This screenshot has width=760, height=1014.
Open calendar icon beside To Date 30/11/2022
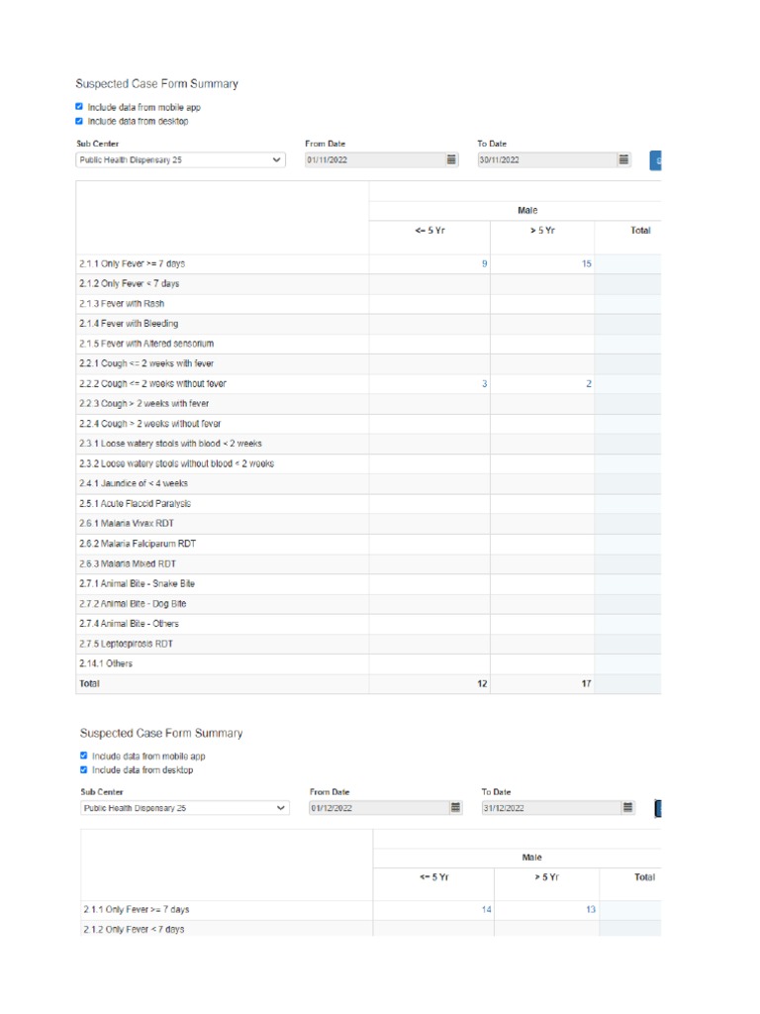click(623, 159)
